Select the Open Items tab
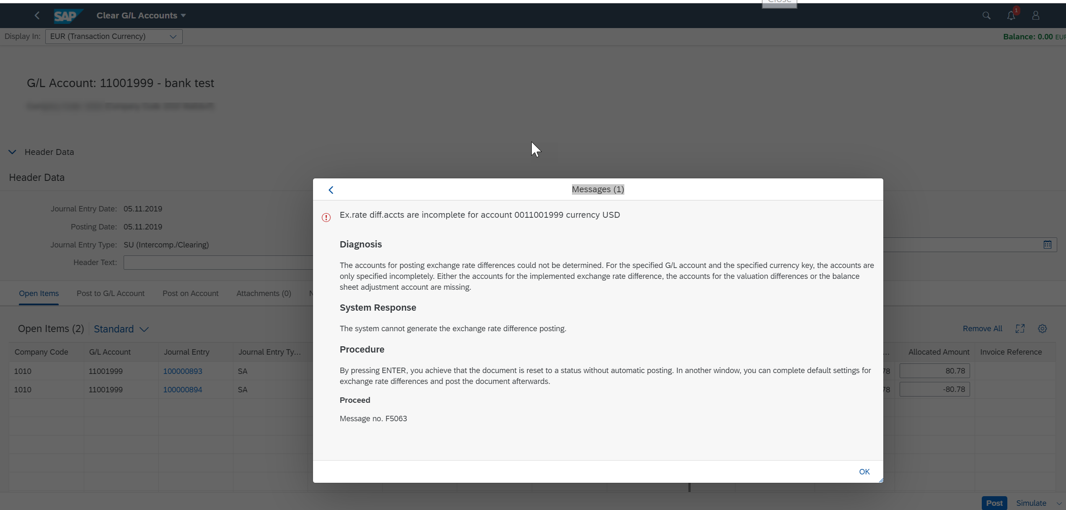 (39, 294)
